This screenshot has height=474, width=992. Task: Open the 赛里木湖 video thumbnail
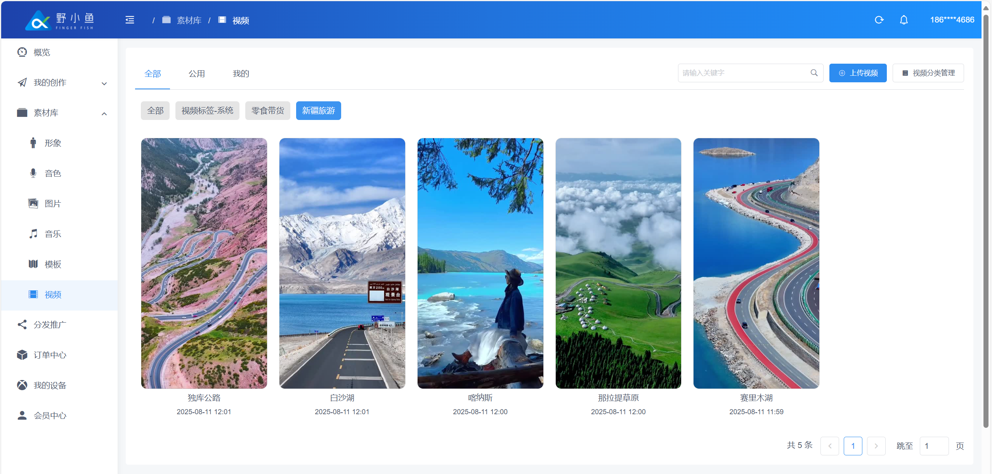756,263
